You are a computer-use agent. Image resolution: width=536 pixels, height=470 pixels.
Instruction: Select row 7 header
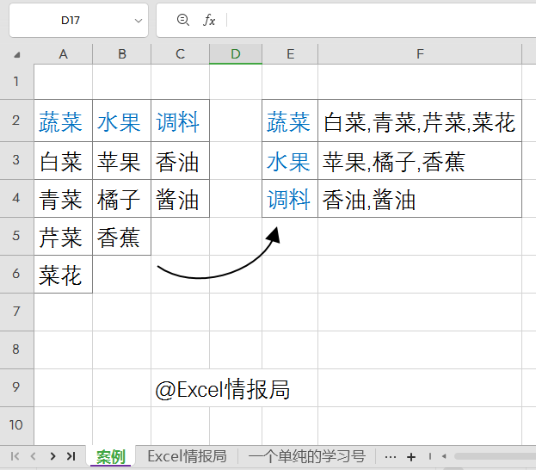pos(16,312)
